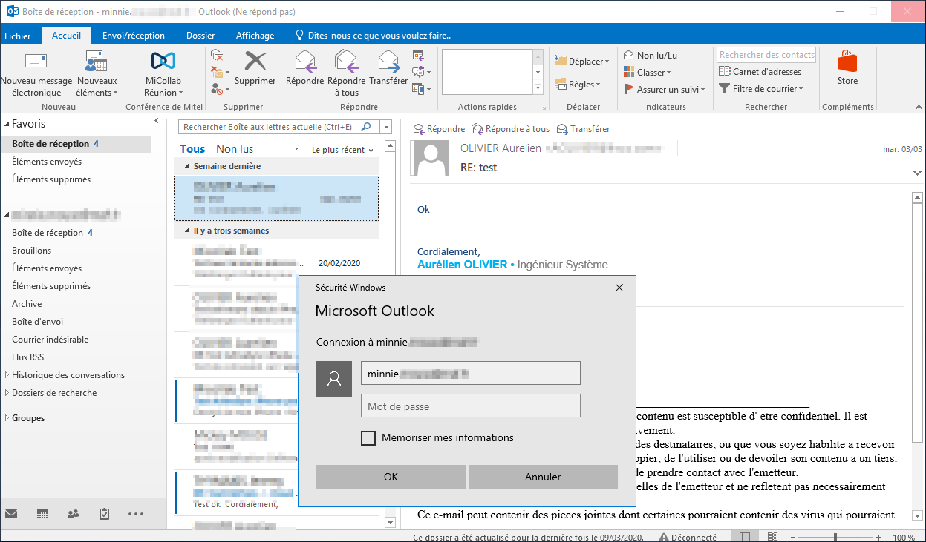Switch to the Calendar view icon
This screenshot has width=926, height=542.
point(42,513)
